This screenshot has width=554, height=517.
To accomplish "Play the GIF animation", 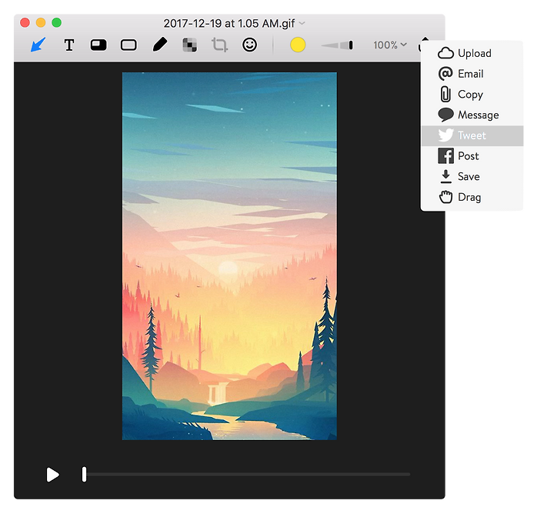I will point(52,475).
